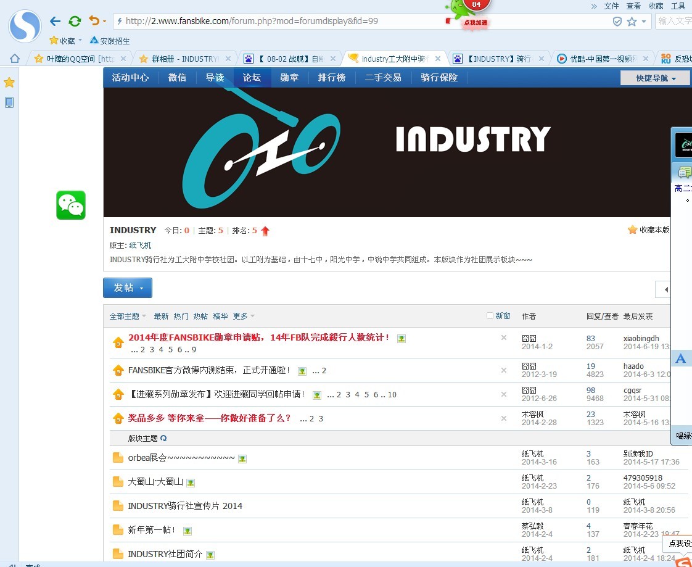Screen dimensions: 692x567
Task: Select 论坛 in site navigation
Action: pos(252,78)
